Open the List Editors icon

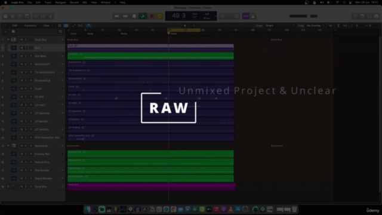tap(355, 16)
